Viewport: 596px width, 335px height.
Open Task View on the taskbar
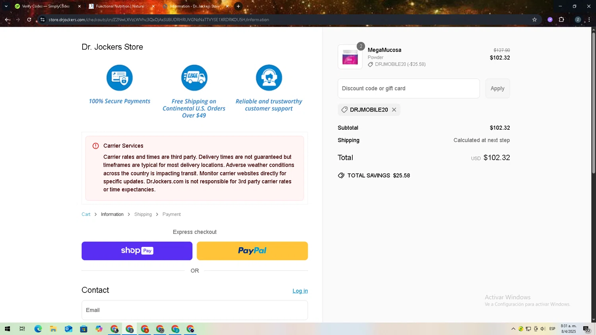(22, 329)
